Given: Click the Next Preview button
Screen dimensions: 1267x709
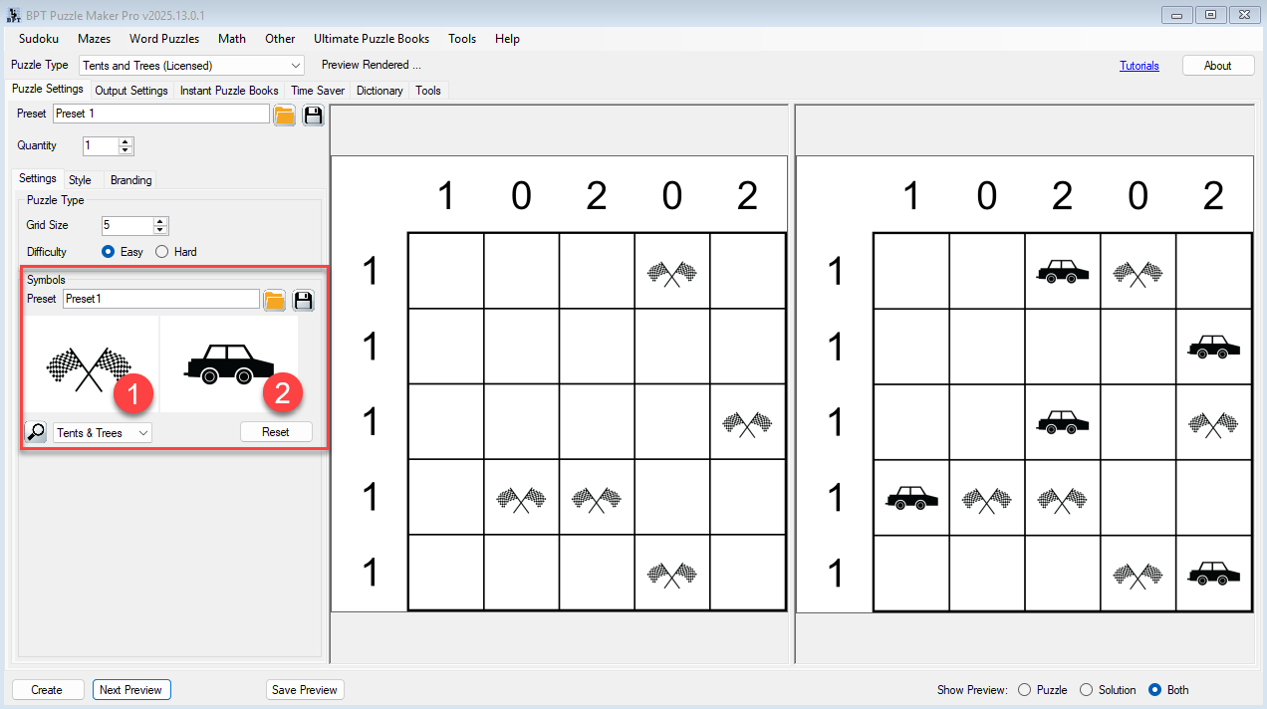Looking at the screenshot, I should [x=130, y=690].
